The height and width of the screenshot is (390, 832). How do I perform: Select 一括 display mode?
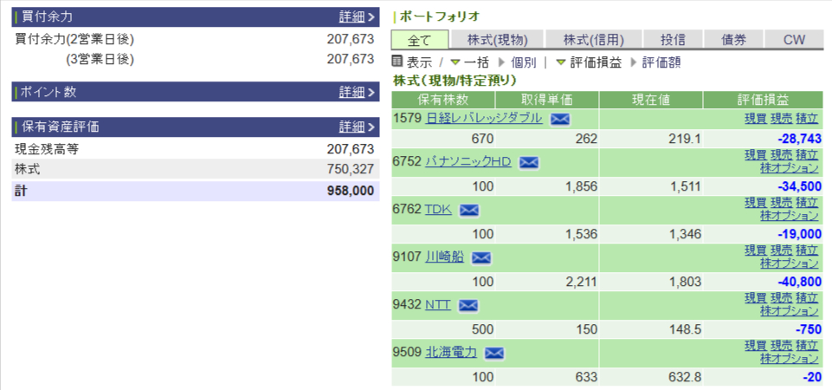[476, 62]
